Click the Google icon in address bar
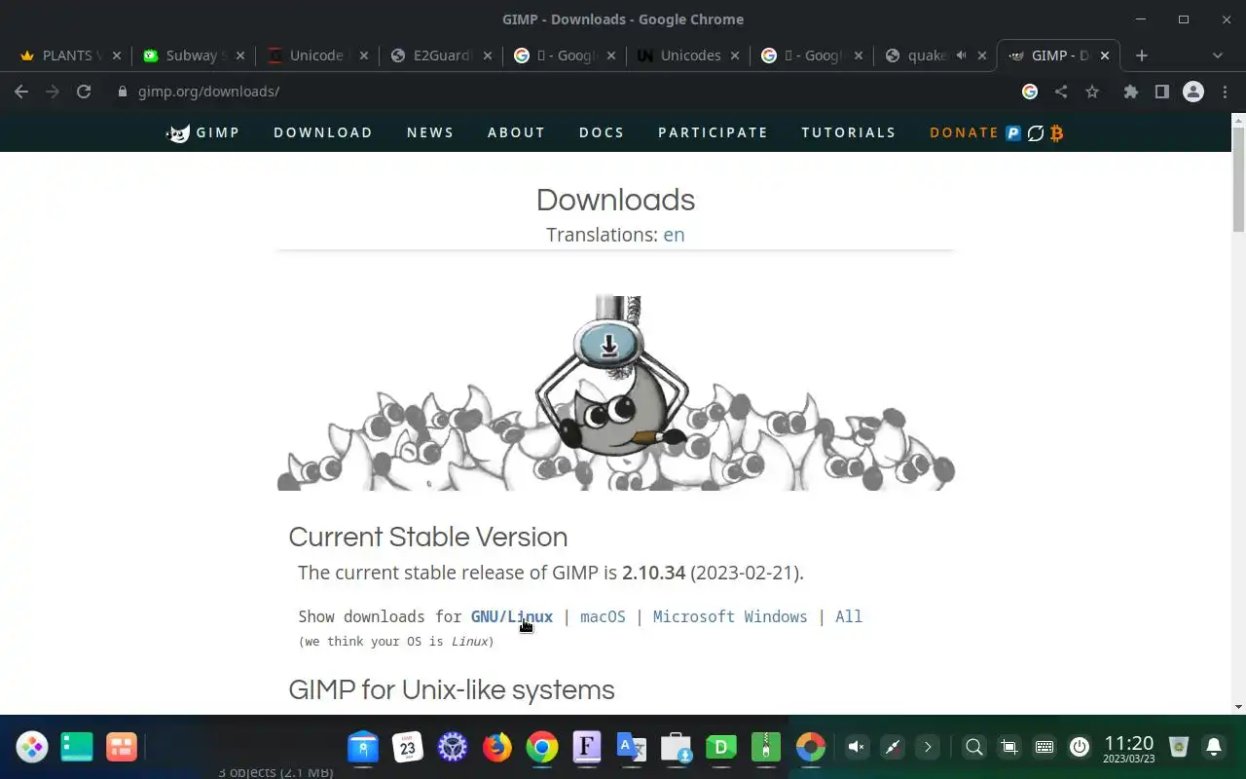Image resolution: width=1246 pixels, height=779 pixels. [1030, 92]
